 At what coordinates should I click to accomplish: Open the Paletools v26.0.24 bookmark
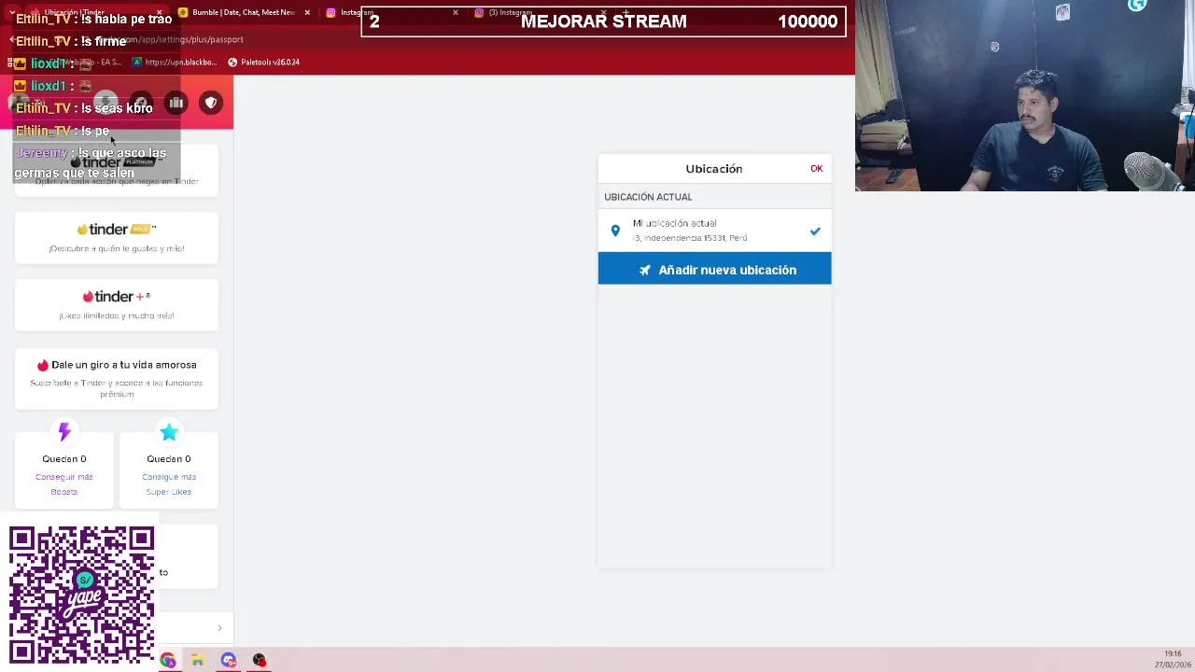pos(263,63)
